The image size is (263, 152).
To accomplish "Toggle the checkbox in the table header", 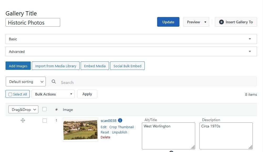I will coord(44,109).
